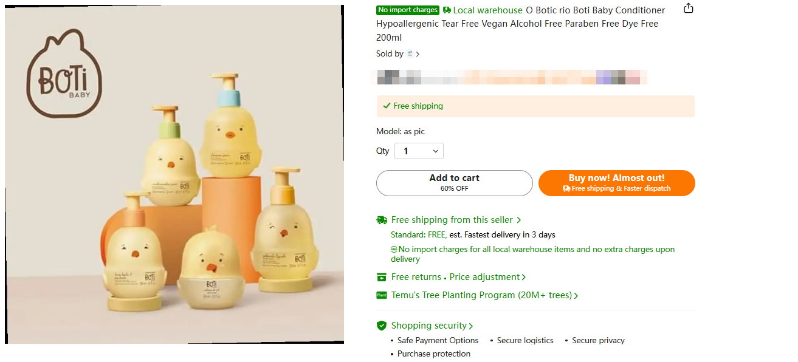Click the Shopping security shield icon
Screen dimensions: 798x362
[382, 325]
